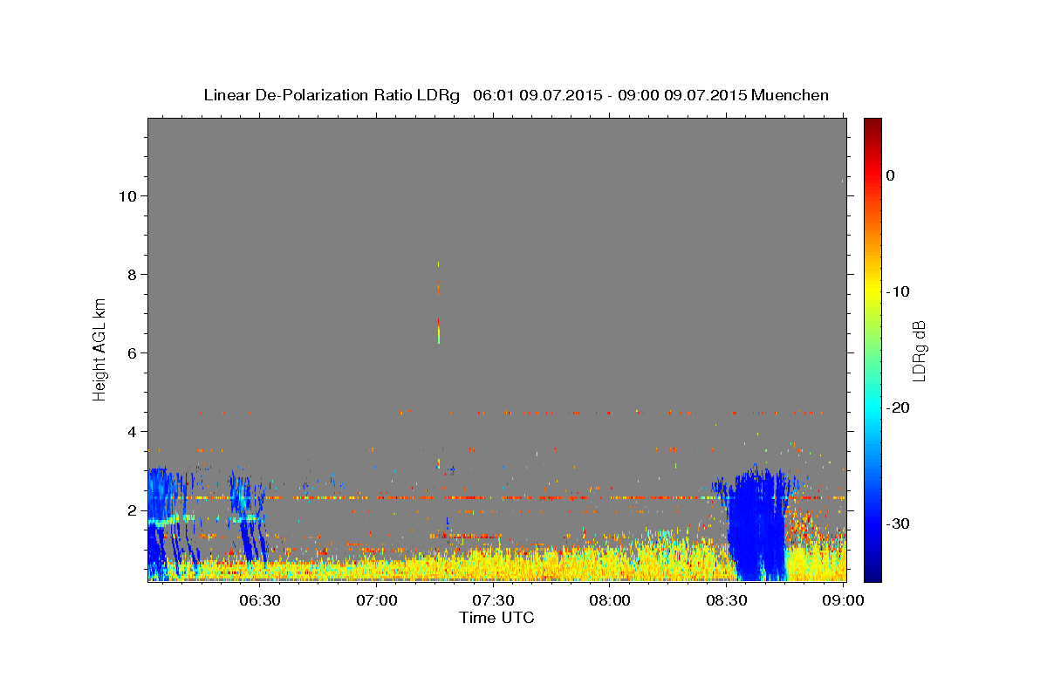Click the 'Time UTC' axis title
1047x698 pixels.
point(496,619)
